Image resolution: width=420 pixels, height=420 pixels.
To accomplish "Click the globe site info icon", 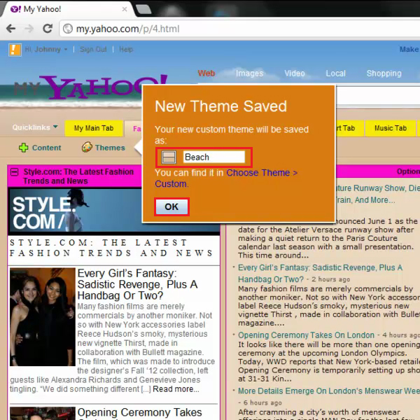I will coord(68,29).
